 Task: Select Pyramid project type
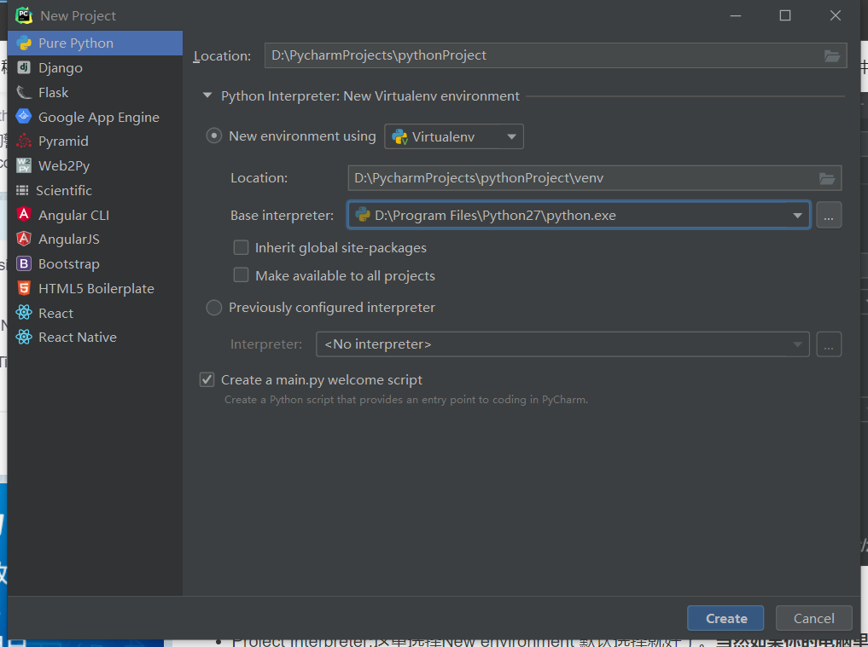click(96, 141)
